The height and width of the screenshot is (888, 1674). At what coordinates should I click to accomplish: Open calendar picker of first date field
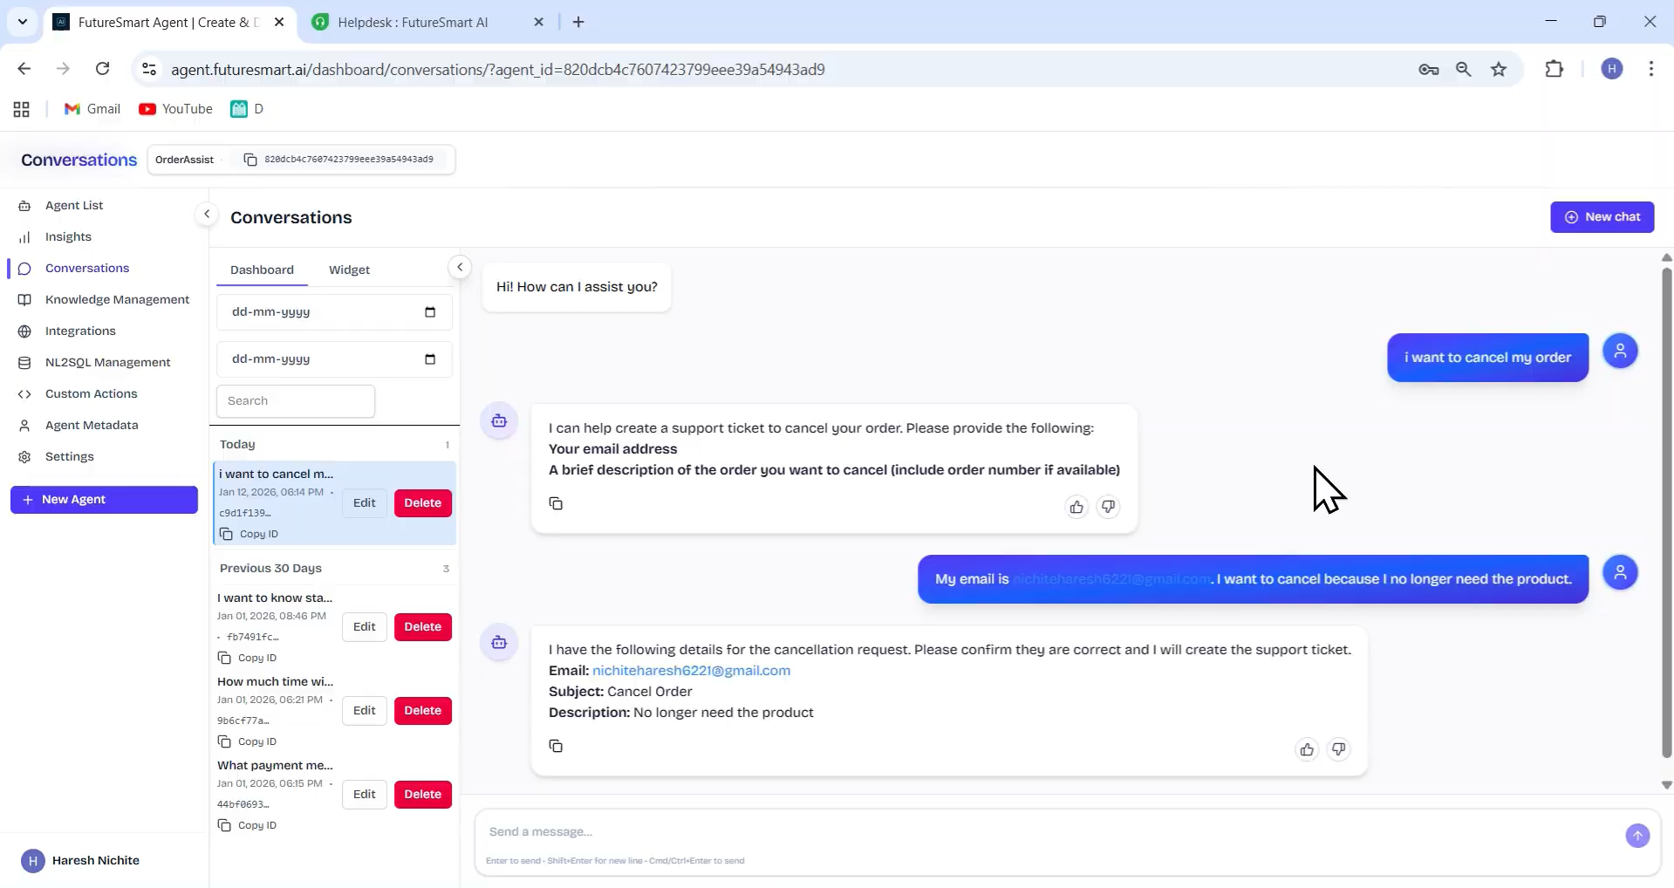tap(430, 312)
